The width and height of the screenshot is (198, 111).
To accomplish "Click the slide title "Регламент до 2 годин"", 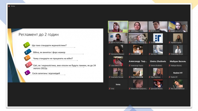I will coord(39,34).
